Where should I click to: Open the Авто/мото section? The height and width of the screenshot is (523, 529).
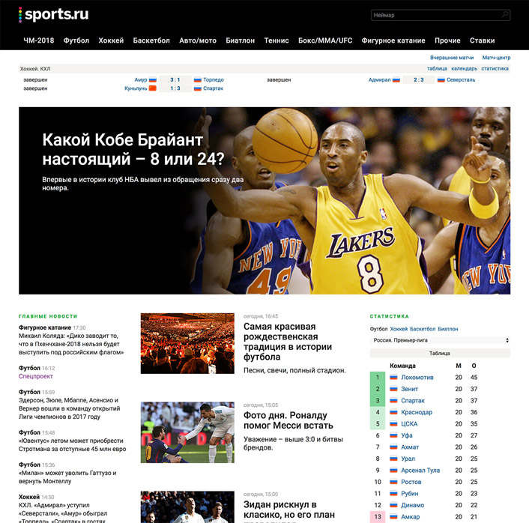[x=198, y=40]
